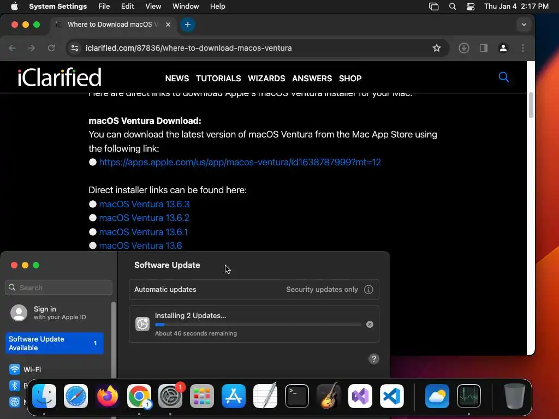Open the Chrome three-dot menu

pyautogui.click(x=522, y=48)
